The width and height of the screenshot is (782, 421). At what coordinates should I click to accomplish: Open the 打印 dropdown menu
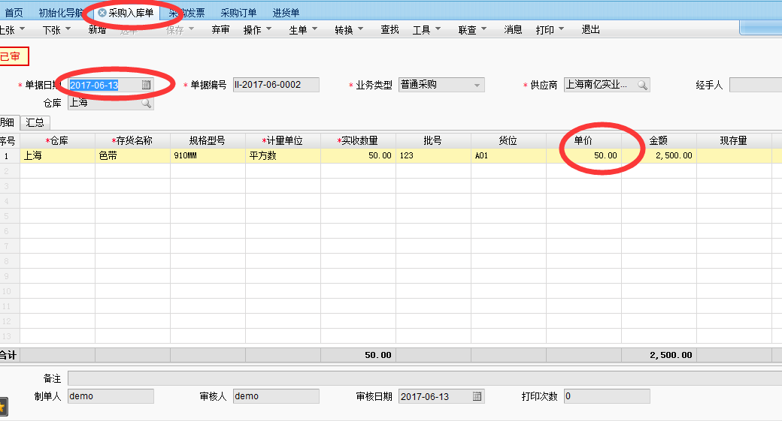coord(550,30)
